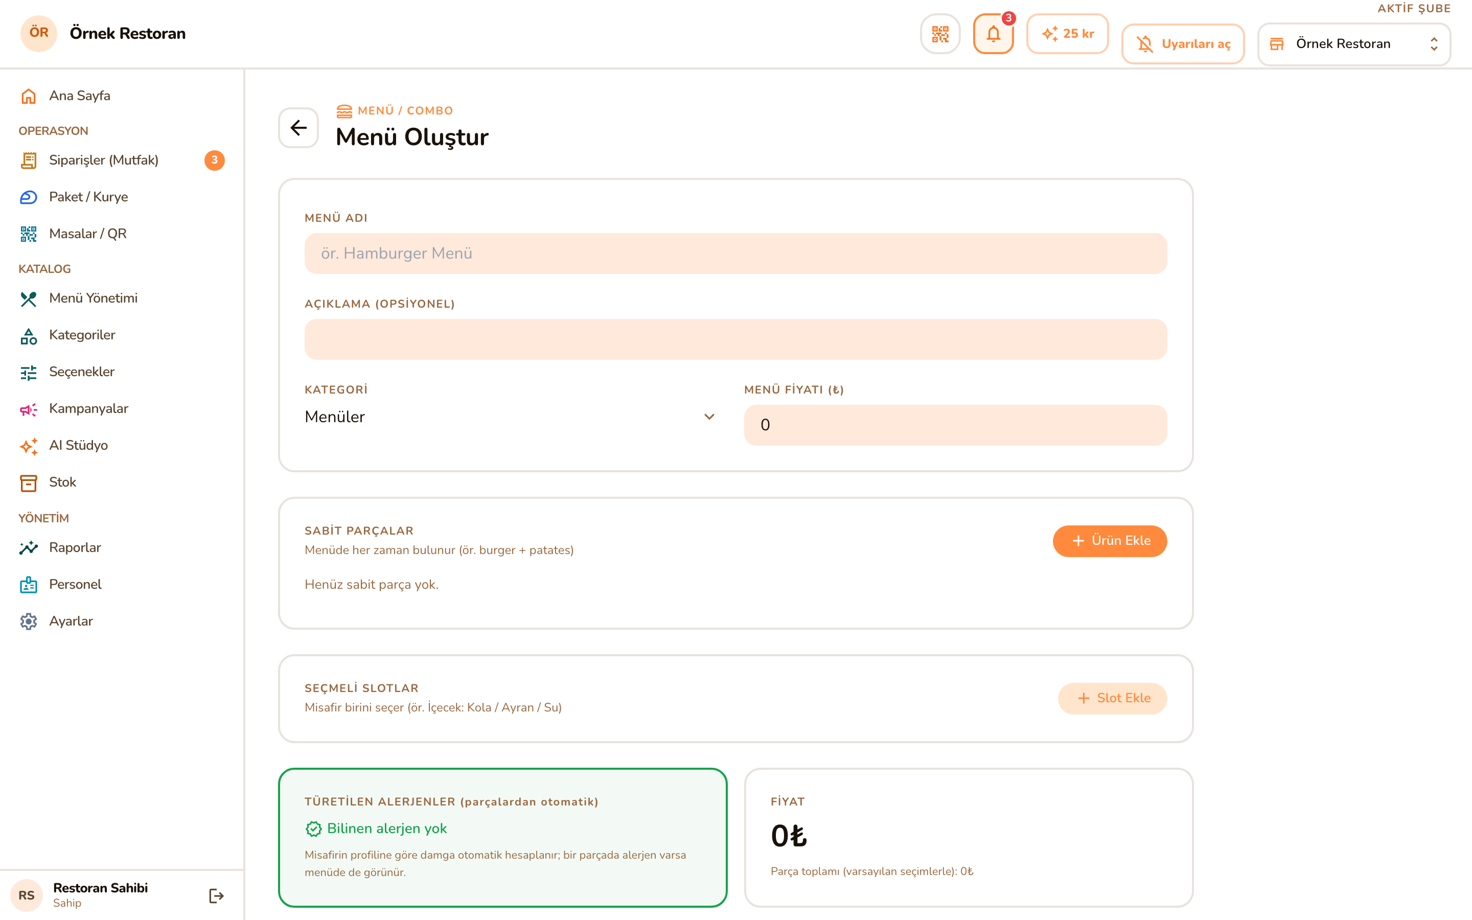Open Ana Sayfa from sidebar

pyautogui.click(x=122, y=96)
